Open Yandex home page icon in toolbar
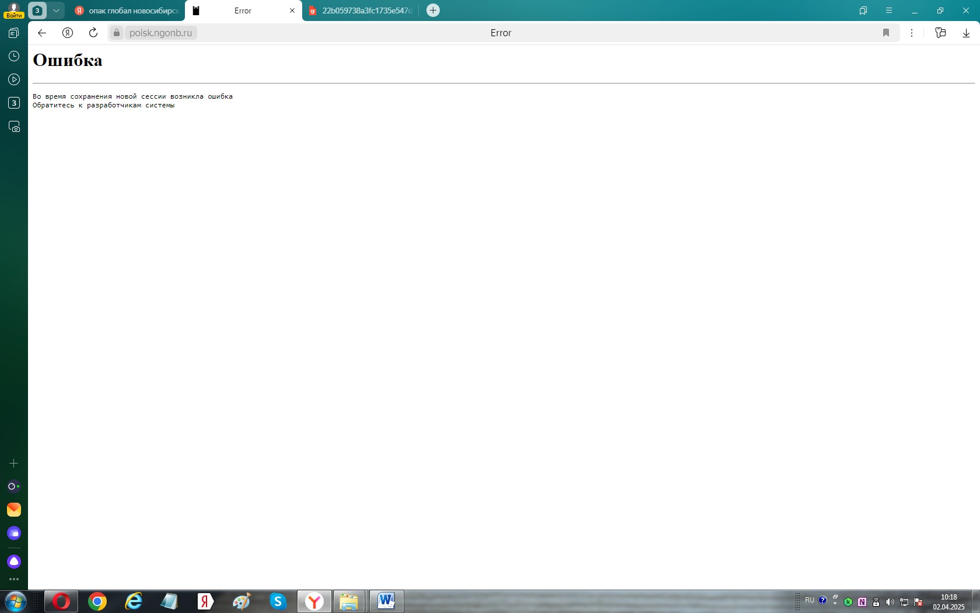Screen dimensions: 980x613 click(68, 33)
